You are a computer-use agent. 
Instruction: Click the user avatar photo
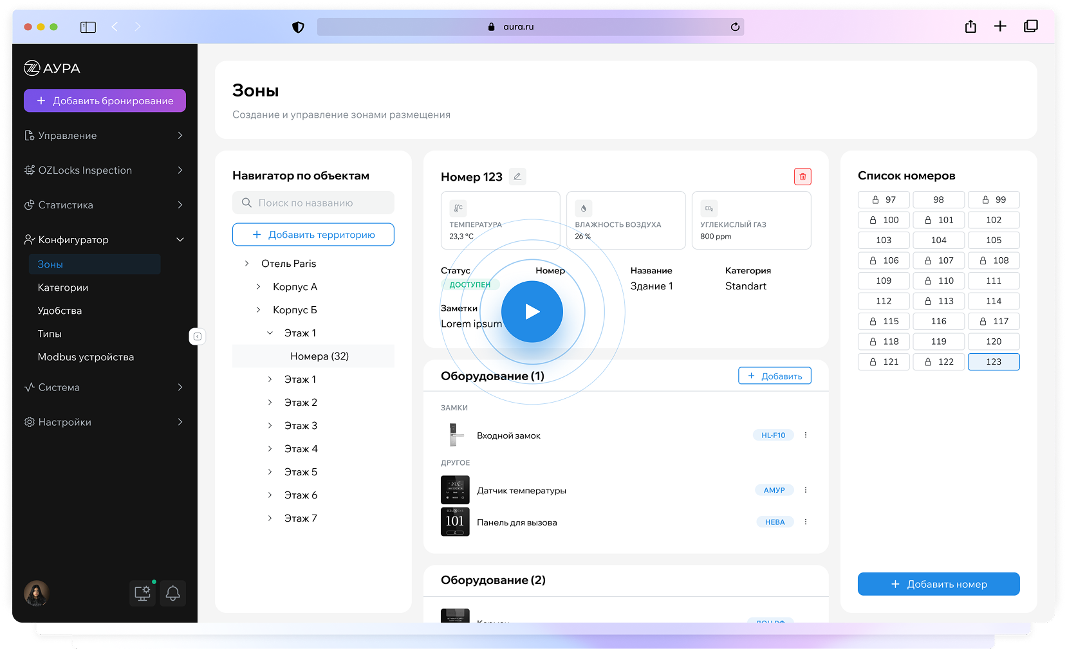pyautogui.click(x=37, y=593)
